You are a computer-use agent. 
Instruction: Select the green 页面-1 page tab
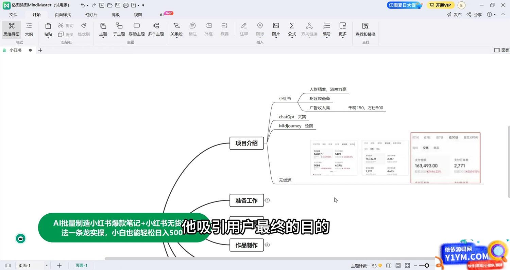82,266
